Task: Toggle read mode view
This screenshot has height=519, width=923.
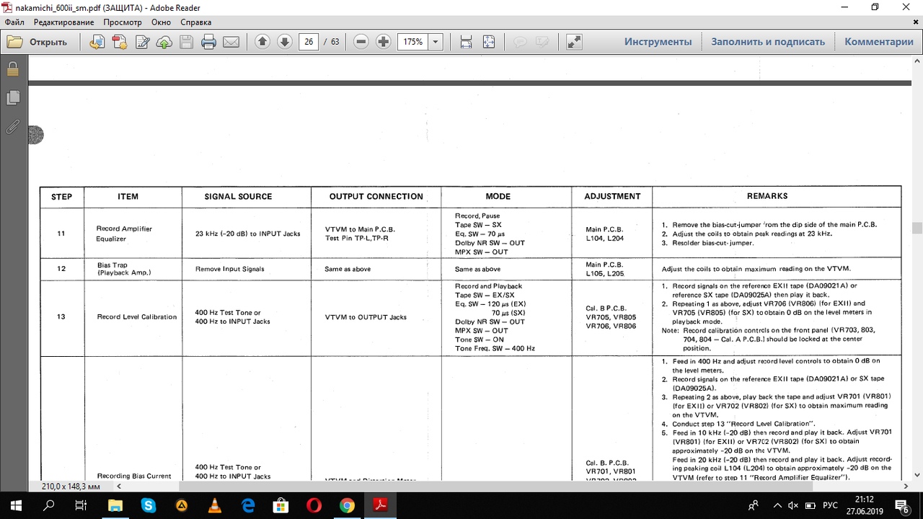Action: coord(574,42)
